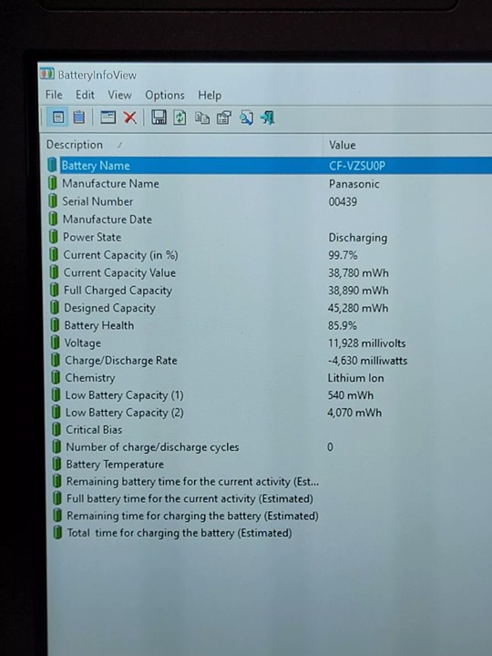Click the green Refresh toolbar icon

coord(179,118)
